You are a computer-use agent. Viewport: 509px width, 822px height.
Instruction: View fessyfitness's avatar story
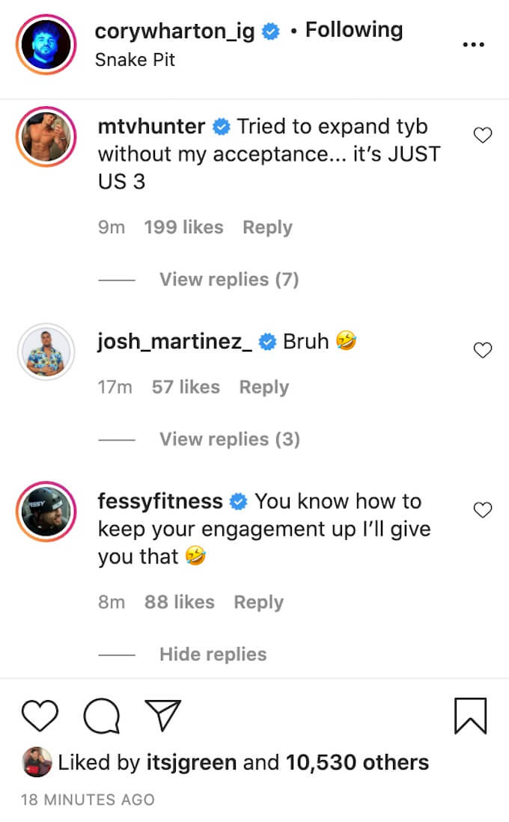point(46,511)
